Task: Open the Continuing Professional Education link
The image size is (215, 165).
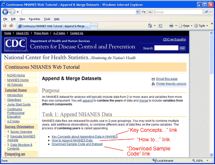Action: (x=15, y=113)
